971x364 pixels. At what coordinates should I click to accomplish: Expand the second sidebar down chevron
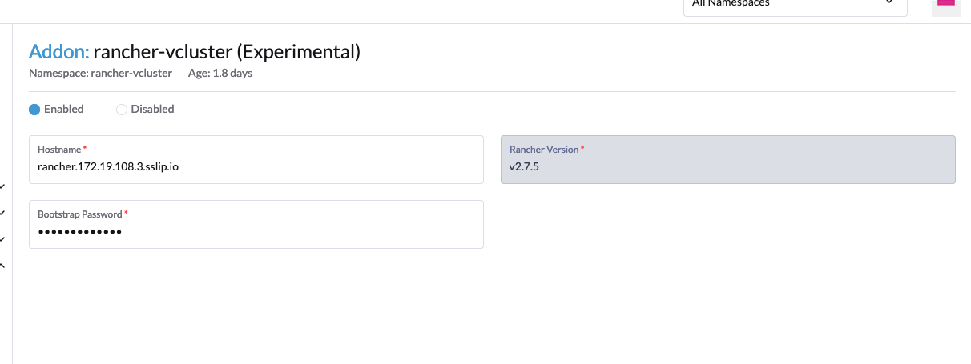pos(2,214)
